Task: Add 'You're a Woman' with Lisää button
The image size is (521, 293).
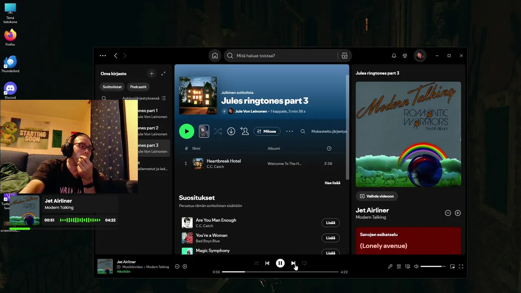Action: pyautogui.click(x=331, y=238)
